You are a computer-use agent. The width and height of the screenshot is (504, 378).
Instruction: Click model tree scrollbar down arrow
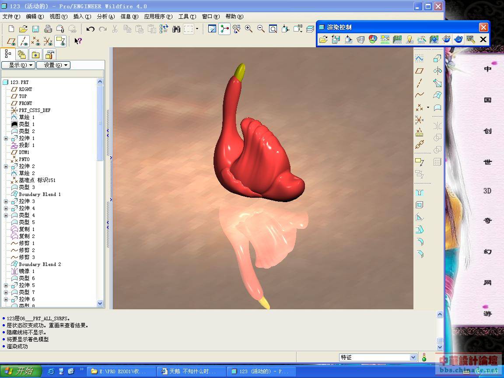click(100, 304)
